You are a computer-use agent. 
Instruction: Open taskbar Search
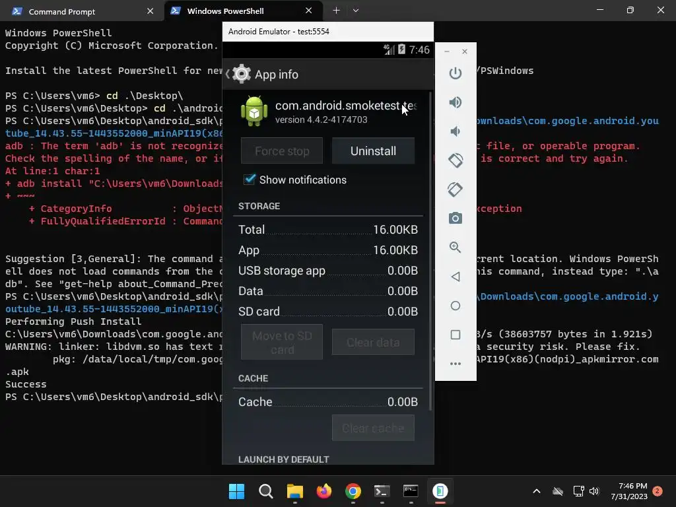(x=265, y=491)
